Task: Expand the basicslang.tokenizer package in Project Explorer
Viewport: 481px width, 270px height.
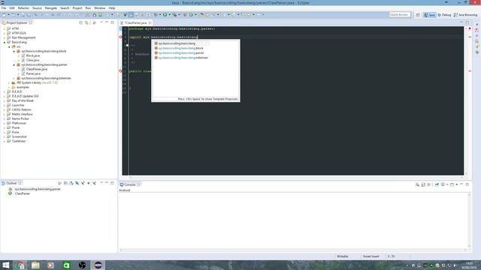Action: pyautogui.click(x=14, y=78)
